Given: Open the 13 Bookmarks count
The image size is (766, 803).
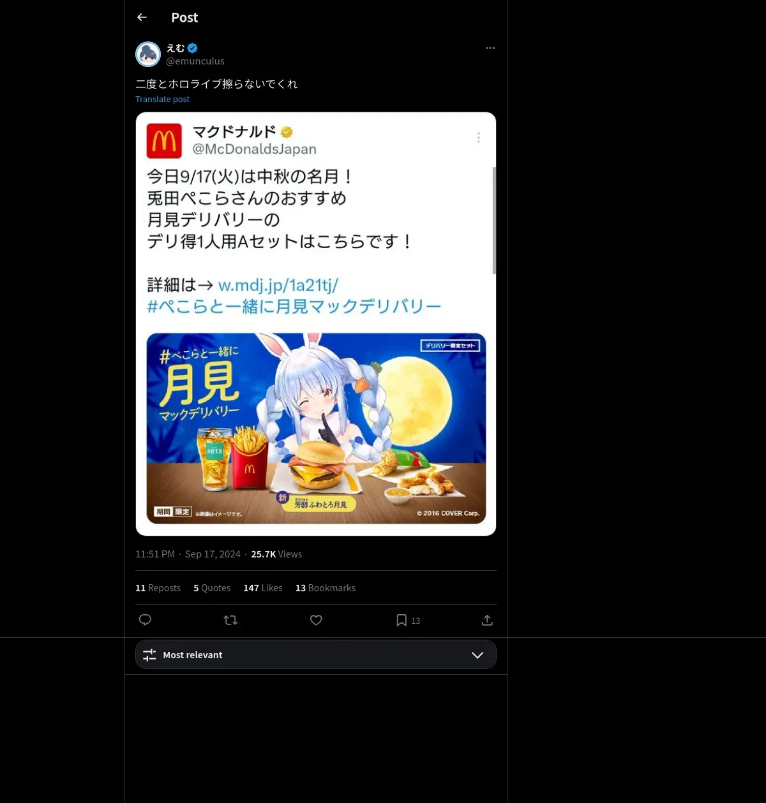Looking at the screenshot, I should click(325, 588).
